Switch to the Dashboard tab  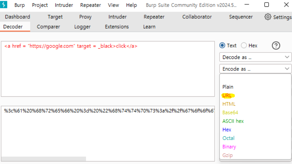pos(18,17)
